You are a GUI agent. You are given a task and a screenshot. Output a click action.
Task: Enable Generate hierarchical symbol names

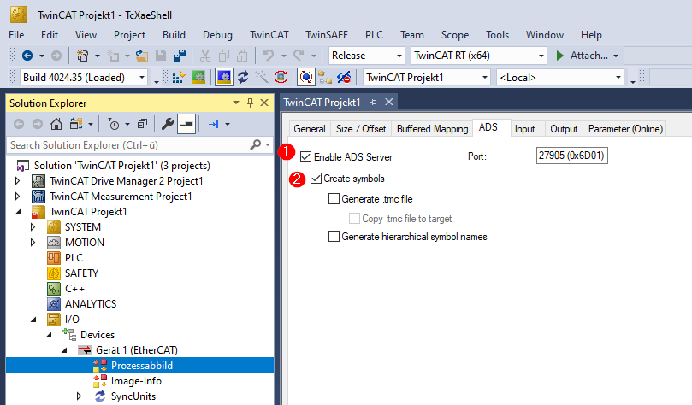pyautogui.click(x=334, y=237)
